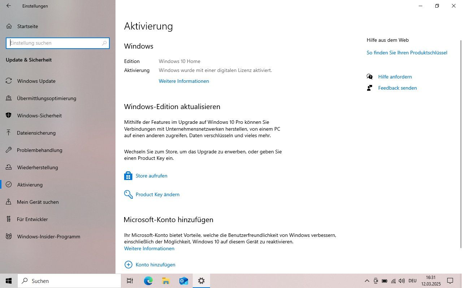
Task: Click Für Entwickler tools icon
Action: click(9, 219)
